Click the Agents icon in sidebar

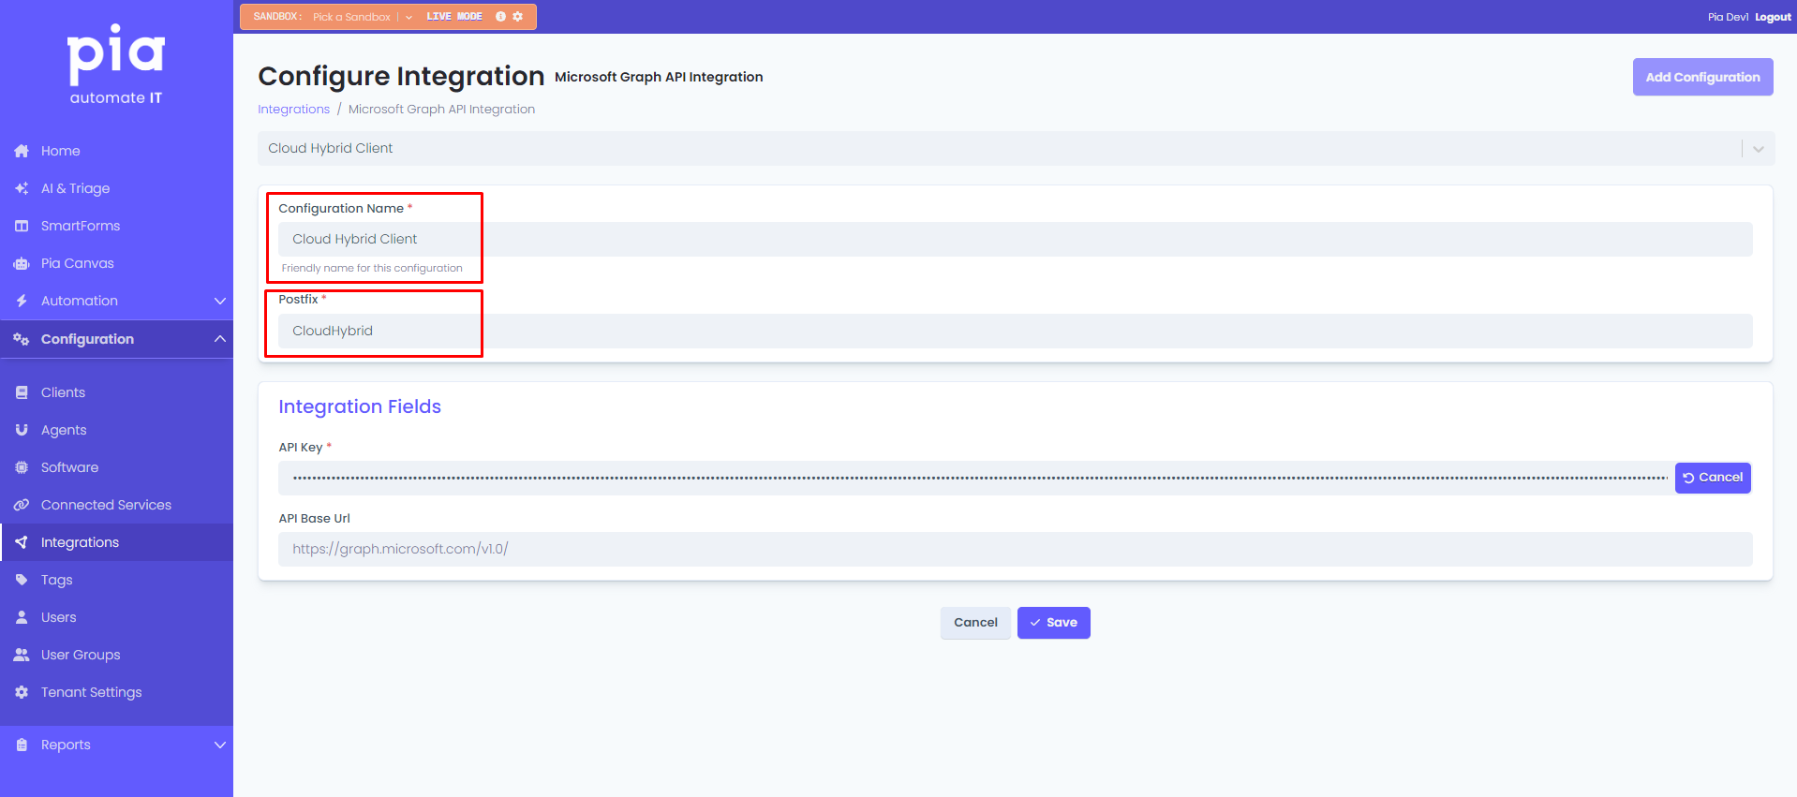coord(22,430)
